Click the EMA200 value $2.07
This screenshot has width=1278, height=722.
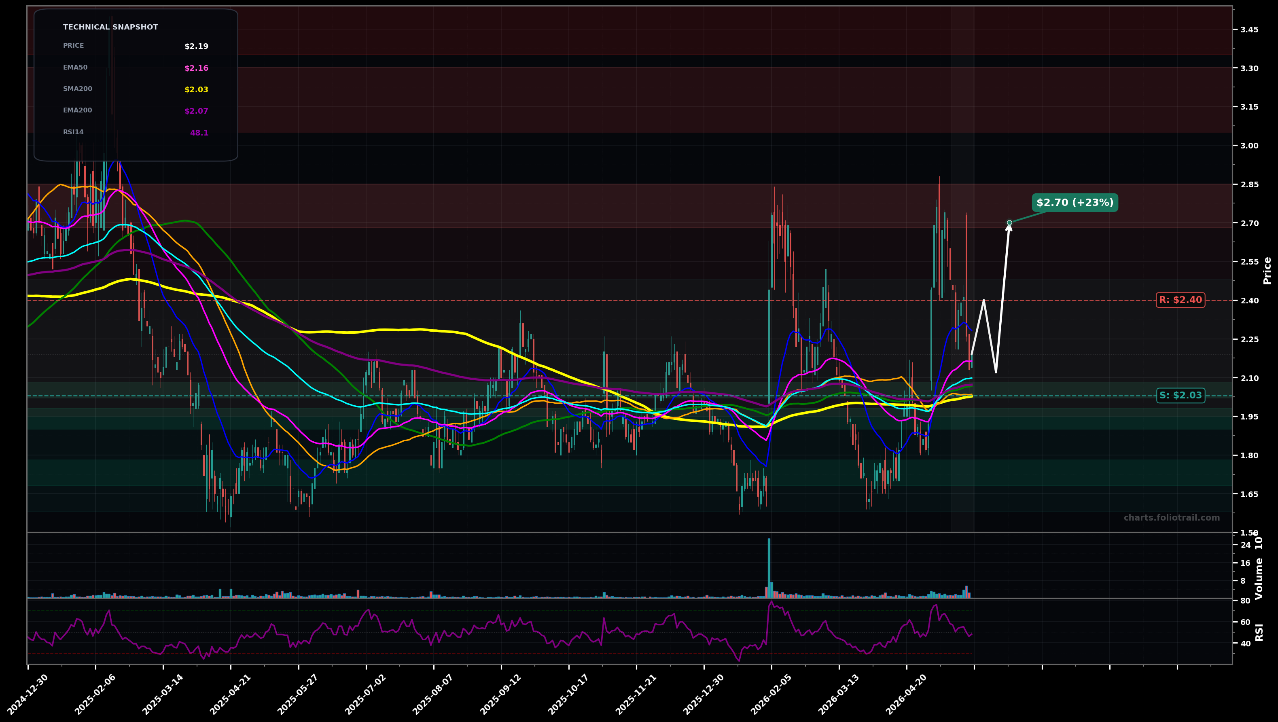coord(197,112)
